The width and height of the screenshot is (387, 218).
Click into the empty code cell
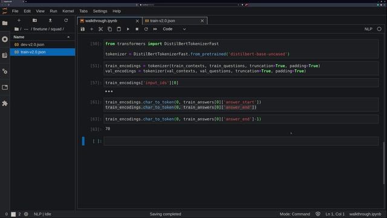[x=241, y=141]
